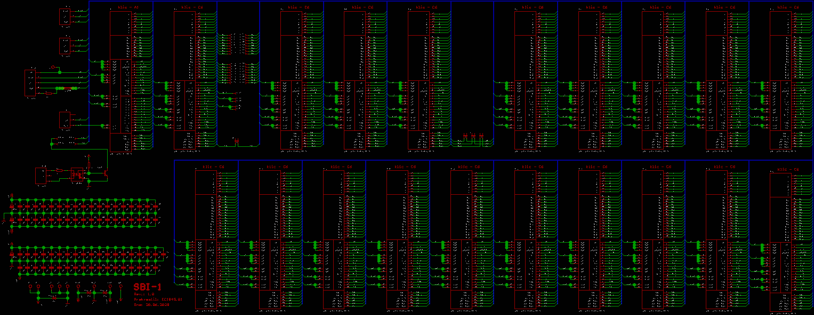Viewport: 814px width, 315px height.
Task: Select the EC1045.01 author line in the title block
Action: (158, 300)
